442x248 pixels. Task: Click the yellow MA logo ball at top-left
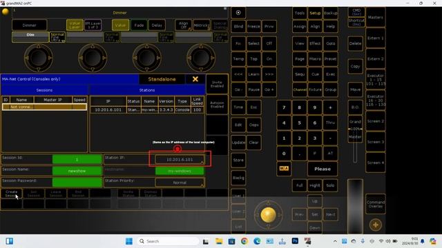point(6,12)
